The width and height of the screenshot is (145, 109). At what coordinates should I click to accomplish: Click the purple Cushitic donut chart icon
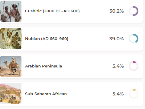(x=134, y=11)
